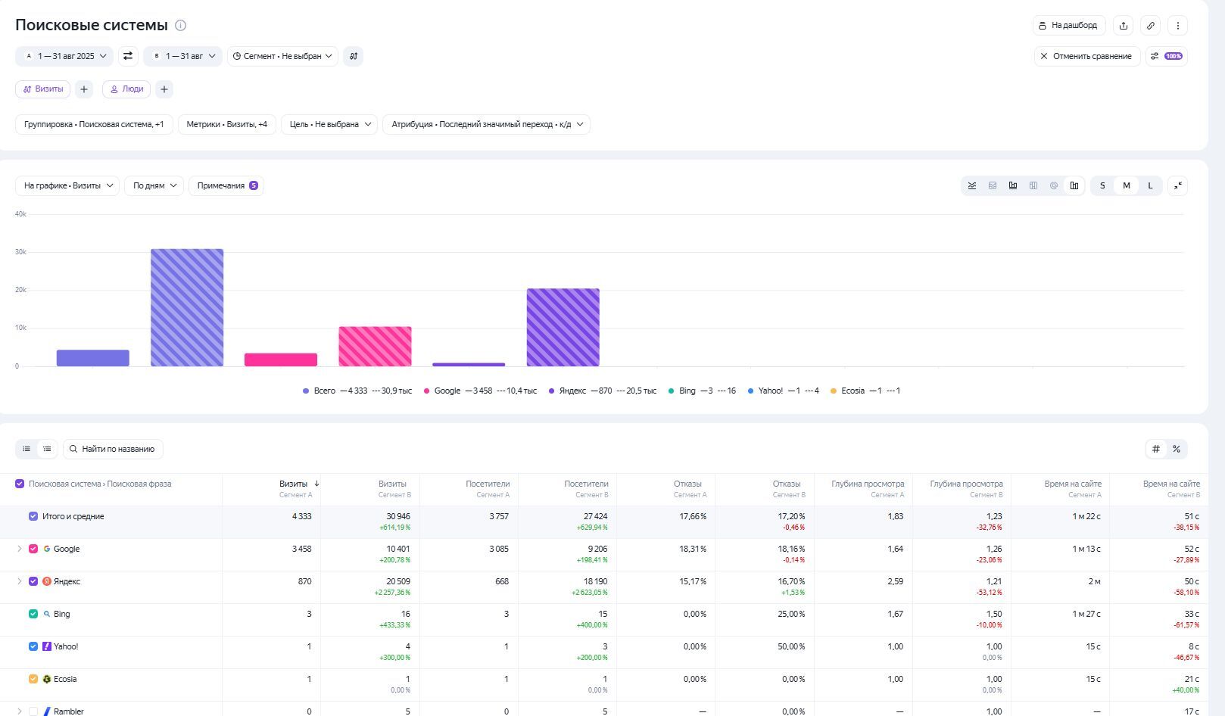Screen dimensions: 1225x716
Task: Swap comparison periods A and B
Action: point(128,56)
